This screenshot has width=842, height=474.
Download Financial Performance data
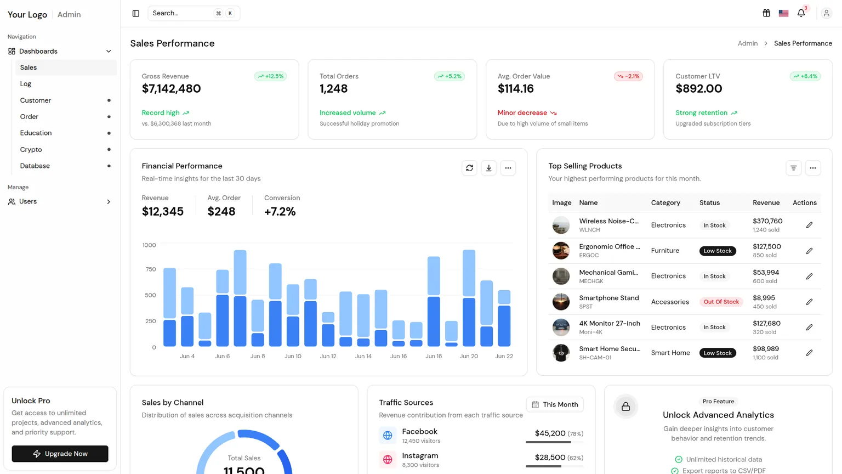pos(488,168)
